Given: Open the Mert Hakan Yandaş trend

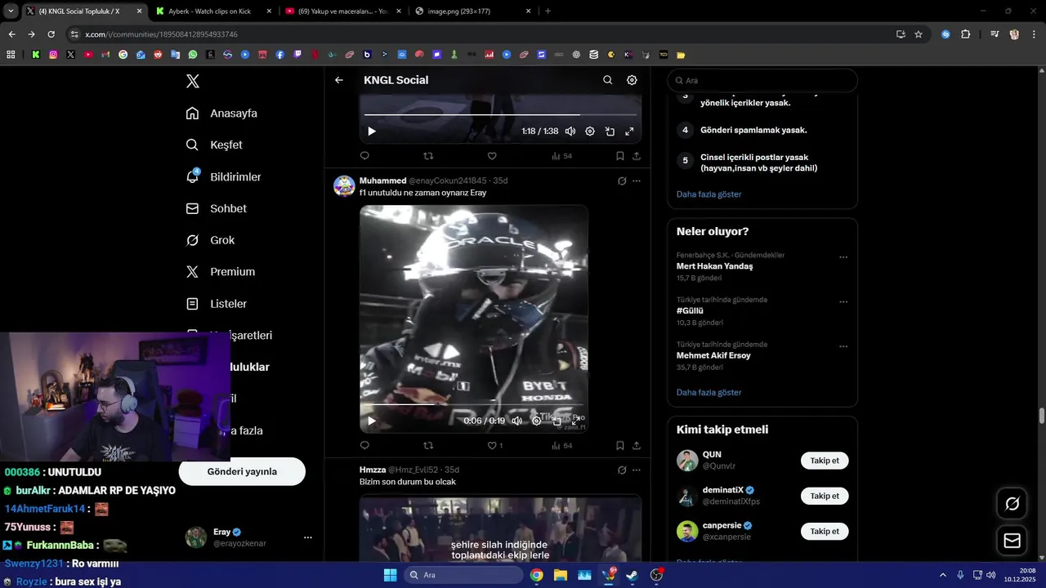Looking at the screenshot, I should [x=714, y=266].
